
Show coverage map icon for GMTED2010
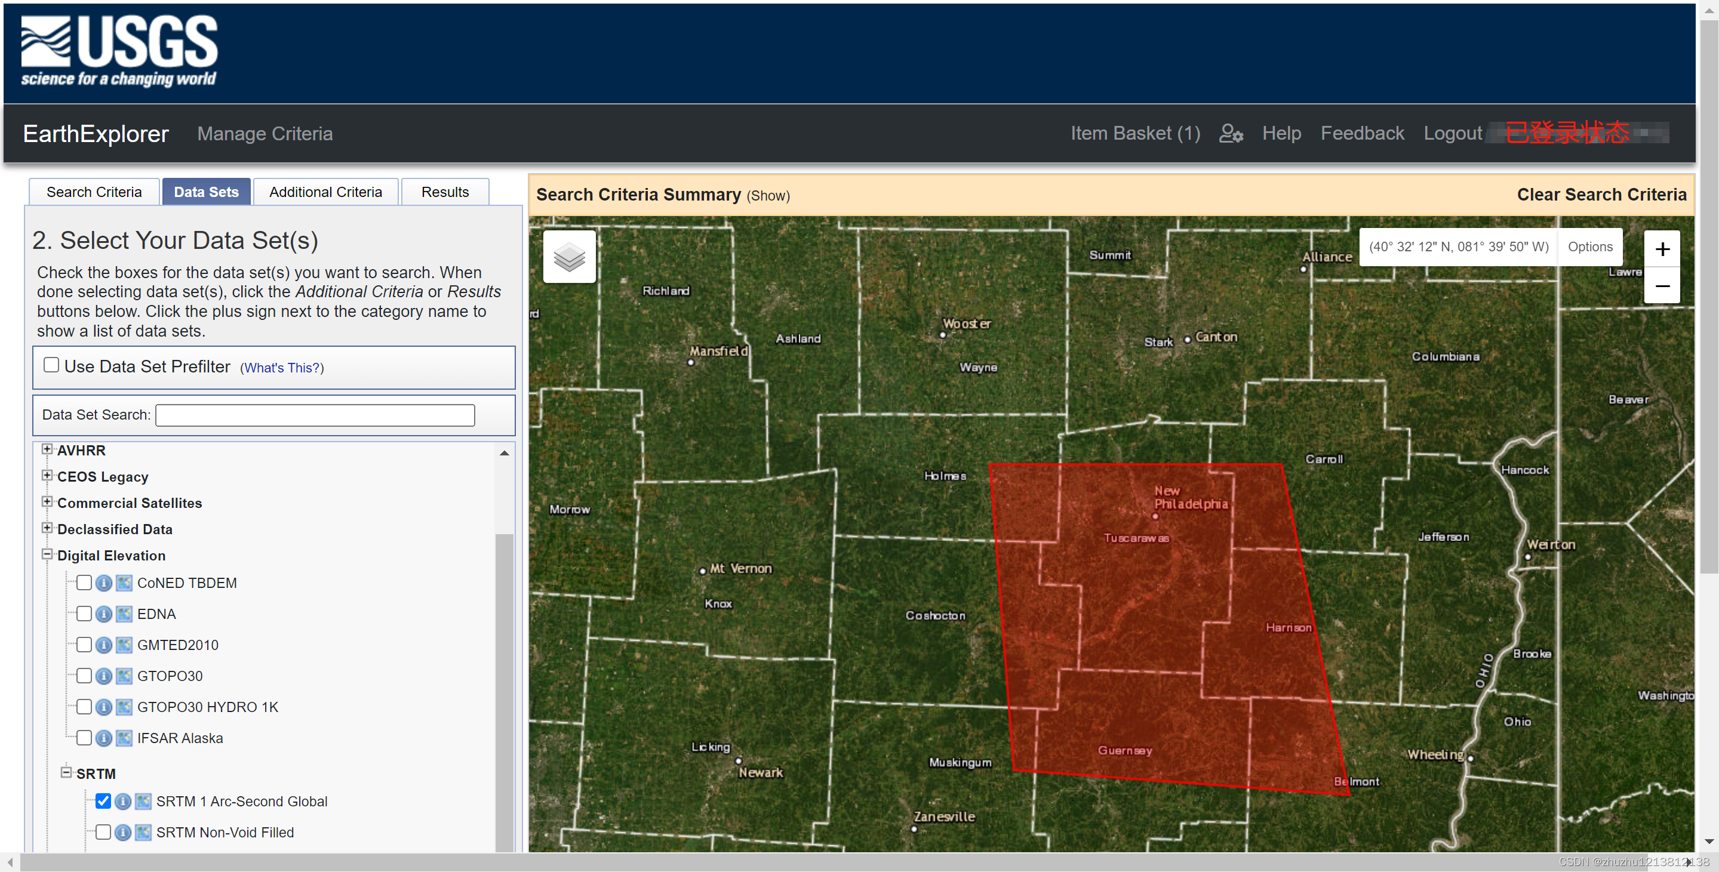pos(124,645)
